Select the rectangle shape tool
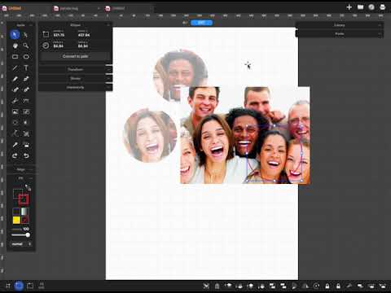 point(15,57)
